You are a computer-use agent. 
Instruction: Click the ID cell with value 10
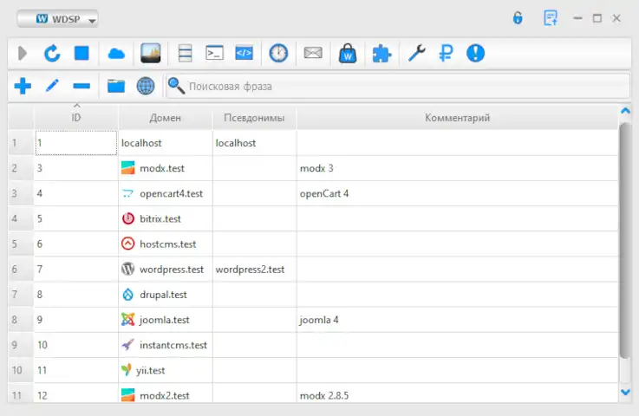(76, 345)
